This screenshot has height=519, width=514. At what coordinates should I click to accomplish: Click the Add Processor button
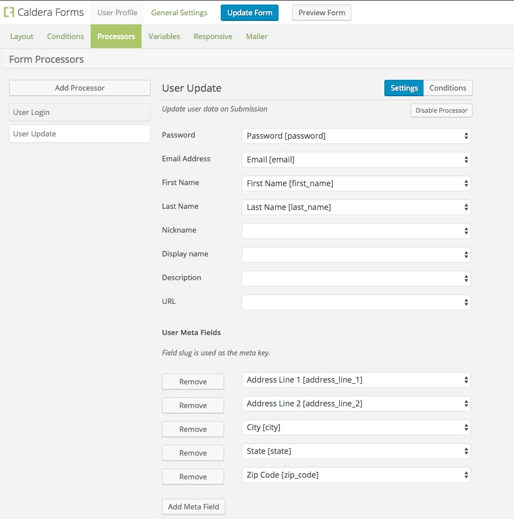click(x=80, y=88)
